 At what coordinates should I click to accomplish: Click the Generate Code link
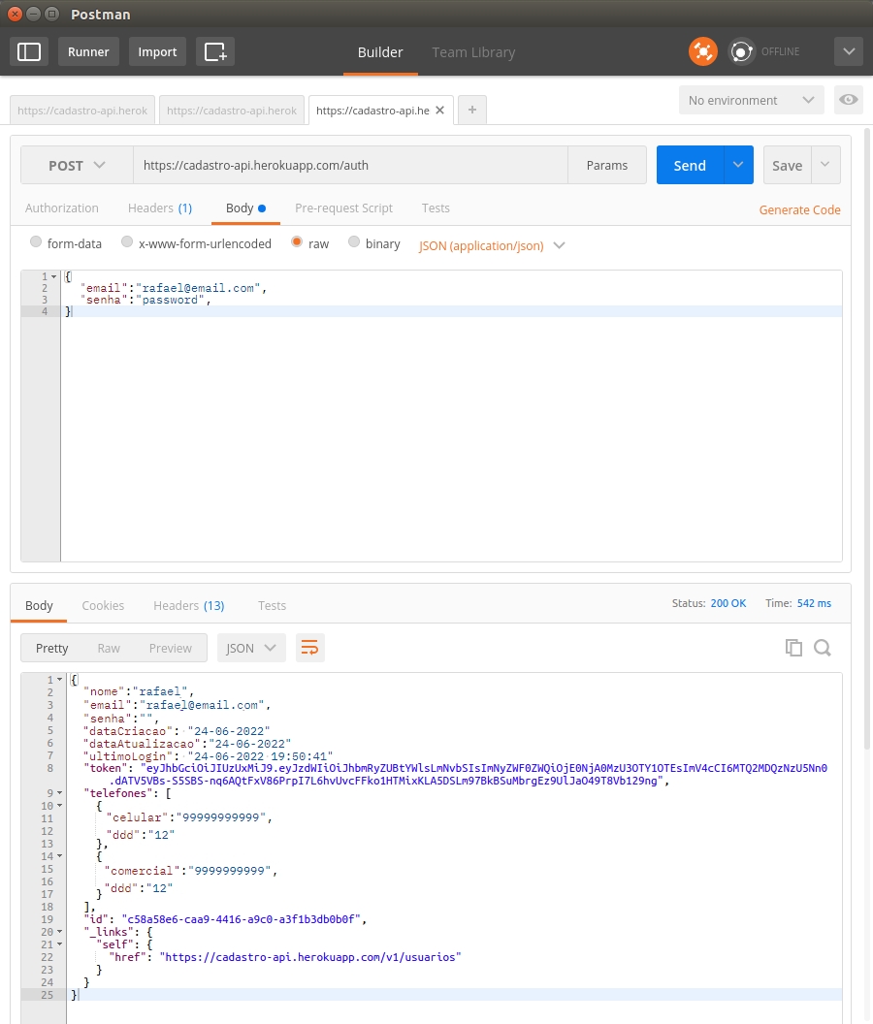pos(800,209)
